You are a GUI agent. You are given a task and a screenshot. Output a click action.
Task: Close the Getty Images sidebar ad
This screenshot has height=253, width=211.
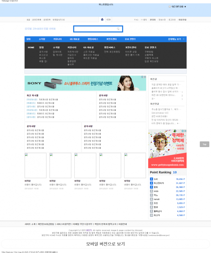[185, 131]
